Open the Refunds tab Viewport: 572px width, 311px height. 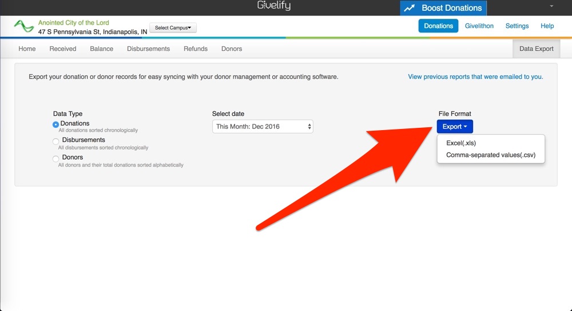point(196,49)
